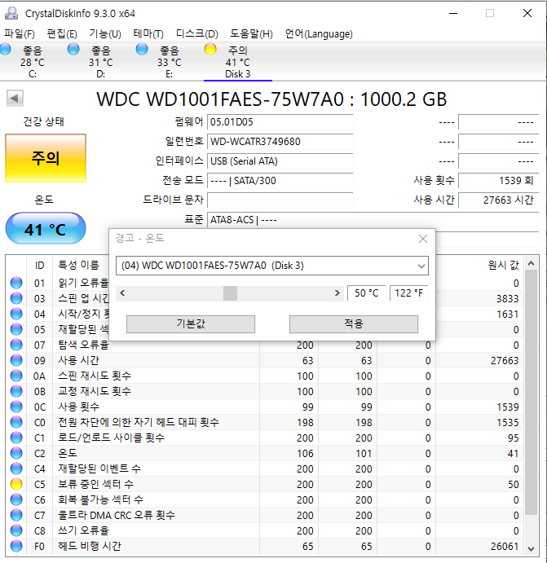Open the 디스크(D) menu
This screenshot has width=547, height=563.
[196, 33]
